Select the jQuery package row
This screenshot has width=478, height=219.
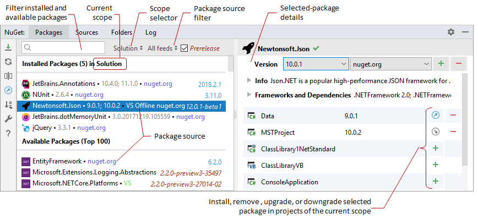tap(122, 128)
